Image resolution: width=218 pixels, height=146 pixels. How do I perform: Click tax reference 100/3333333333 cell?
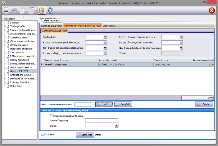click(x=167, y=64)
